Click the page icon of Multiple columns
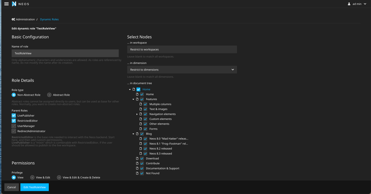The image size is (371, 194). coord(141,104)
